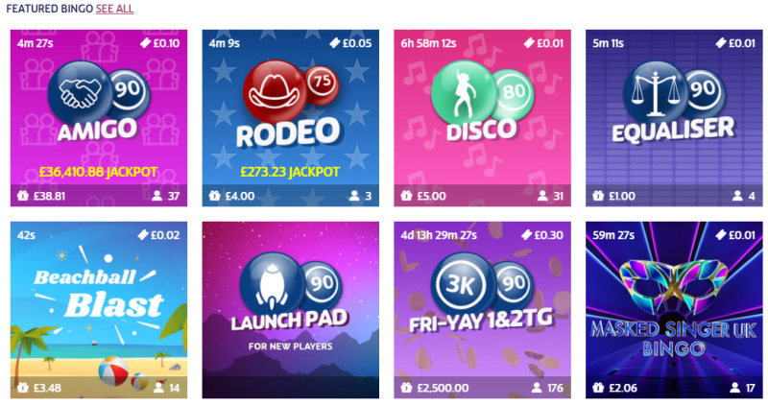
Task: Open the Beachball Blast game tile
Action: click(99, 310)
